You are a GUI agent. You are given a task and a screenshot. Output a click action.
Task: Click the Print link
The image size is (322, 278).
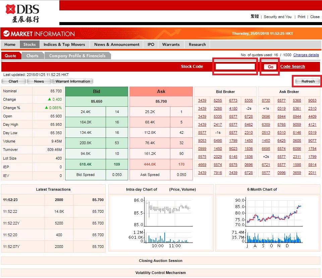click(301, 17)
